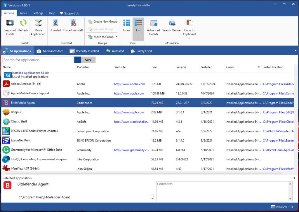299x212 pixels.
Task: Open the Refresh dropdown arrow
Action: coord(23,38)
